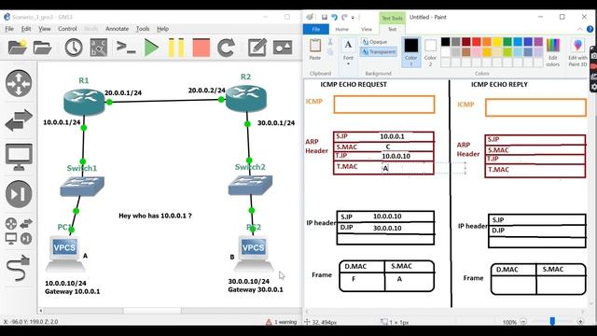This screenshot has width=597, height=336.
Task: Open the File tab in Paint
Action: pyautogui.click(x=316, y=29)
